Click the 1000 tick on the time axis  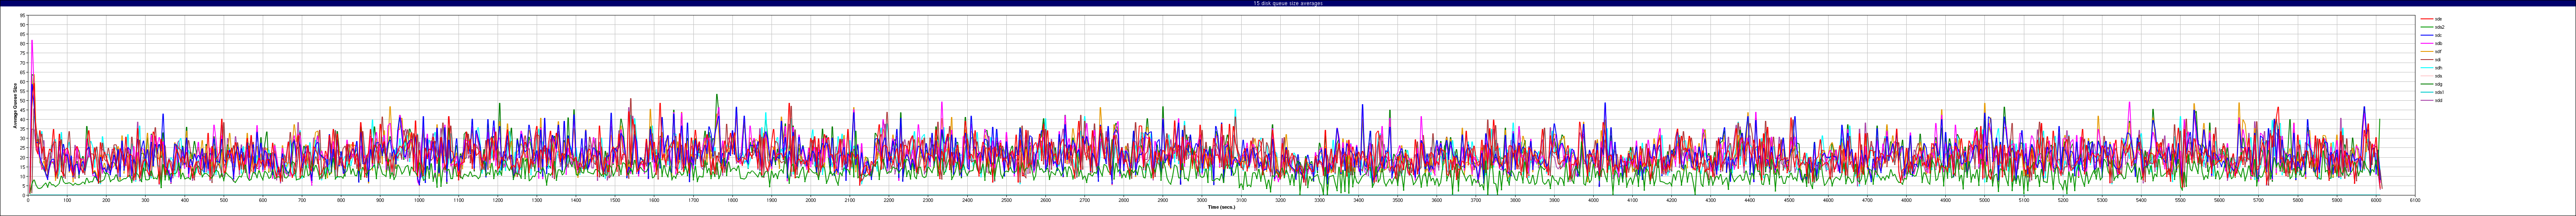(419, 200)
